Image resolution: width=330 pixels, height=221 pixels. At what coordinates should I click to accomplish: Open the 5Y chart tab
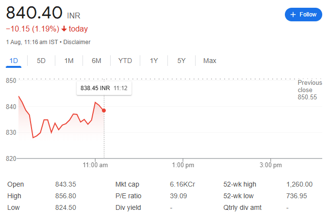[181, 61]
